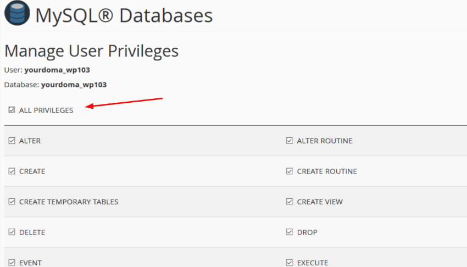Click the CREATE VIEW label text
467x267 pixels.
(320, 202)
